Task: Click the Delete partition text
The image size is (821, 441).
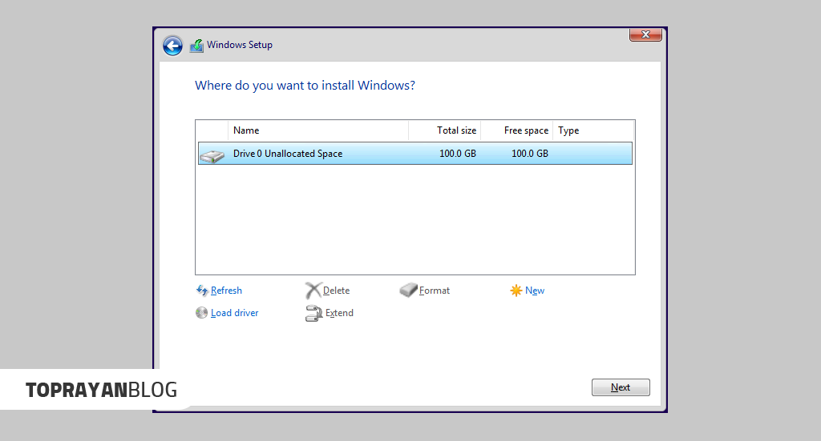Action: (x=336, y=291)
